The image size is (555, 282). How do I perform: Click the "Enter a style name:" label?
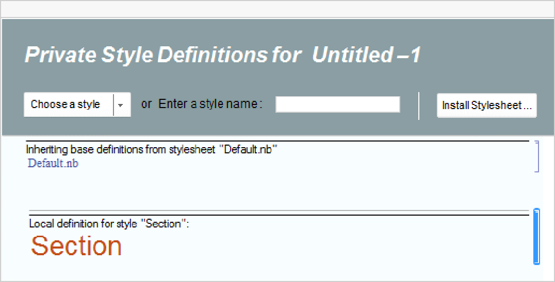click(210, 104)
